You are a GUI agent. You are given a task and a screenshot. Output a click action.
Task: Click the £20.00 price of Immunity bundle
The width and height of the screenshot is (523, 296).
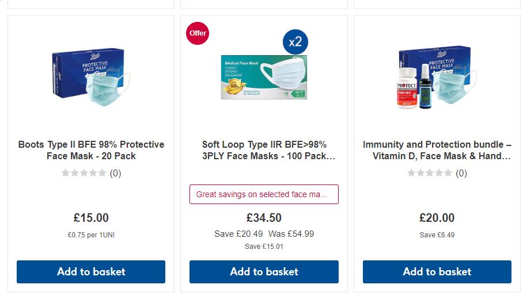pyautogui.click(x=437, y=218)
